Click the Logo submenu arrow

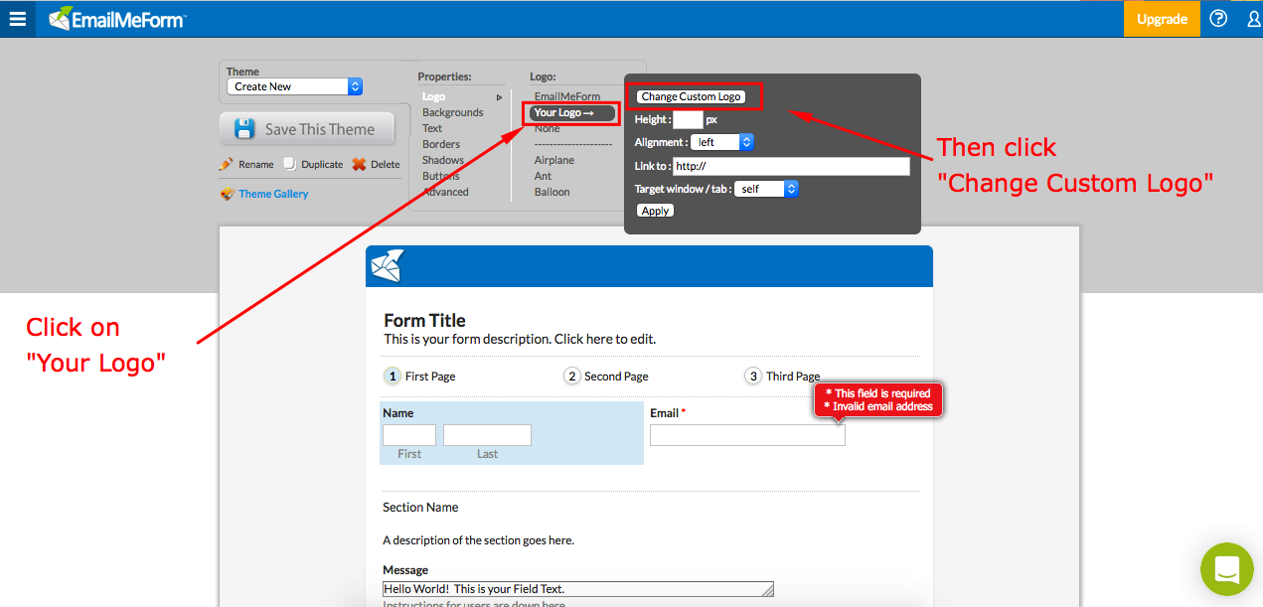click(x=499, y=97)
